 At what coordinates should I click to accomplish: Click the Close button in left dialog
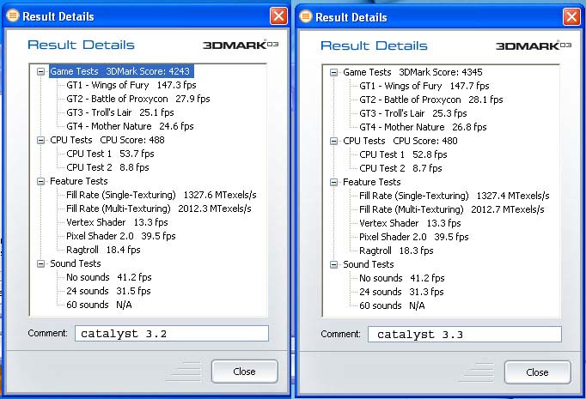(244, 372)
